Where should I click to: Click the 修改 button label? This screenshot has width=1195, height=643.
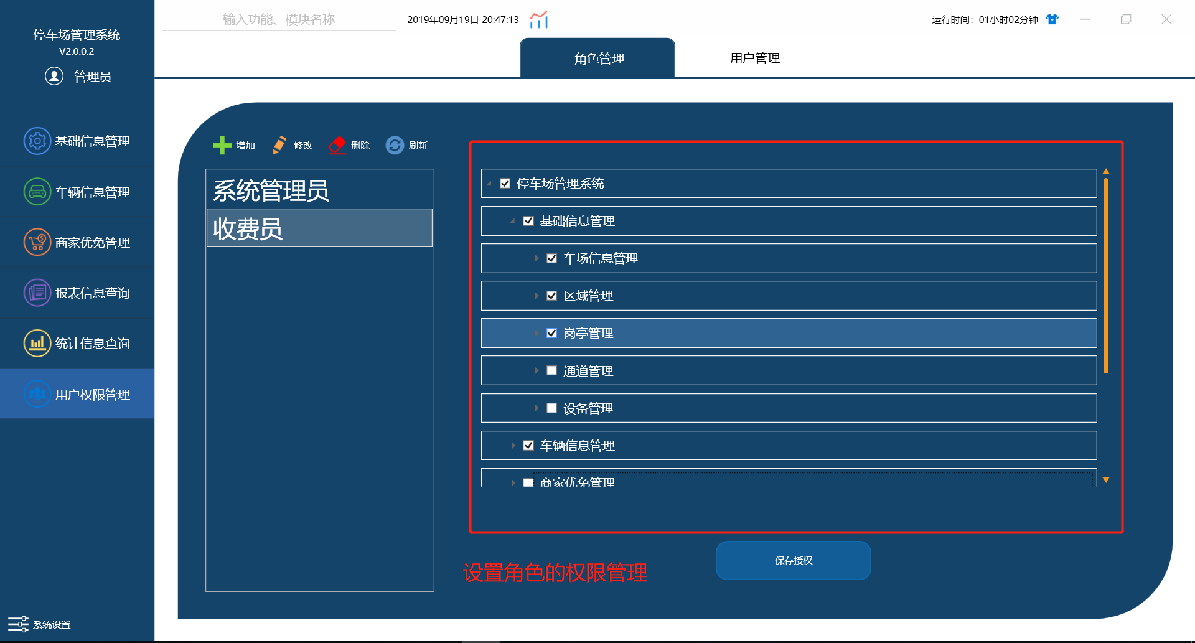point(303,145)
